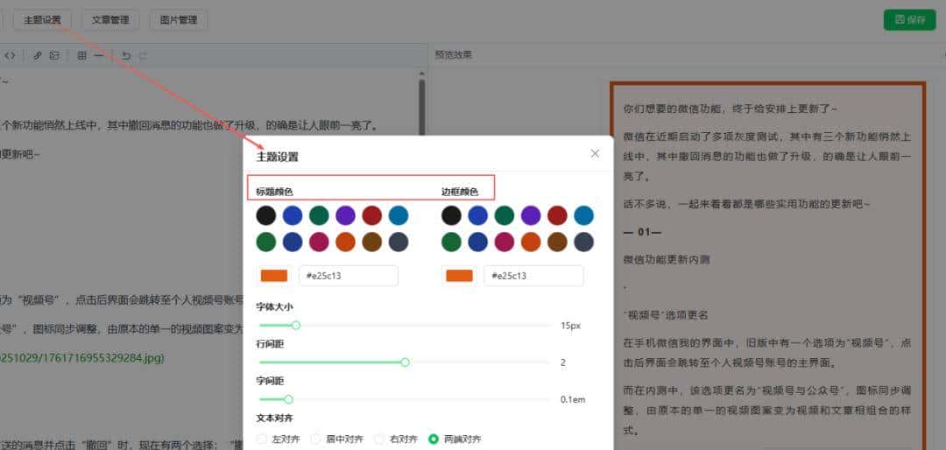The image size is (946, 450).
Task: Pick brown swatch under 标题颜色
Action: 372,242
